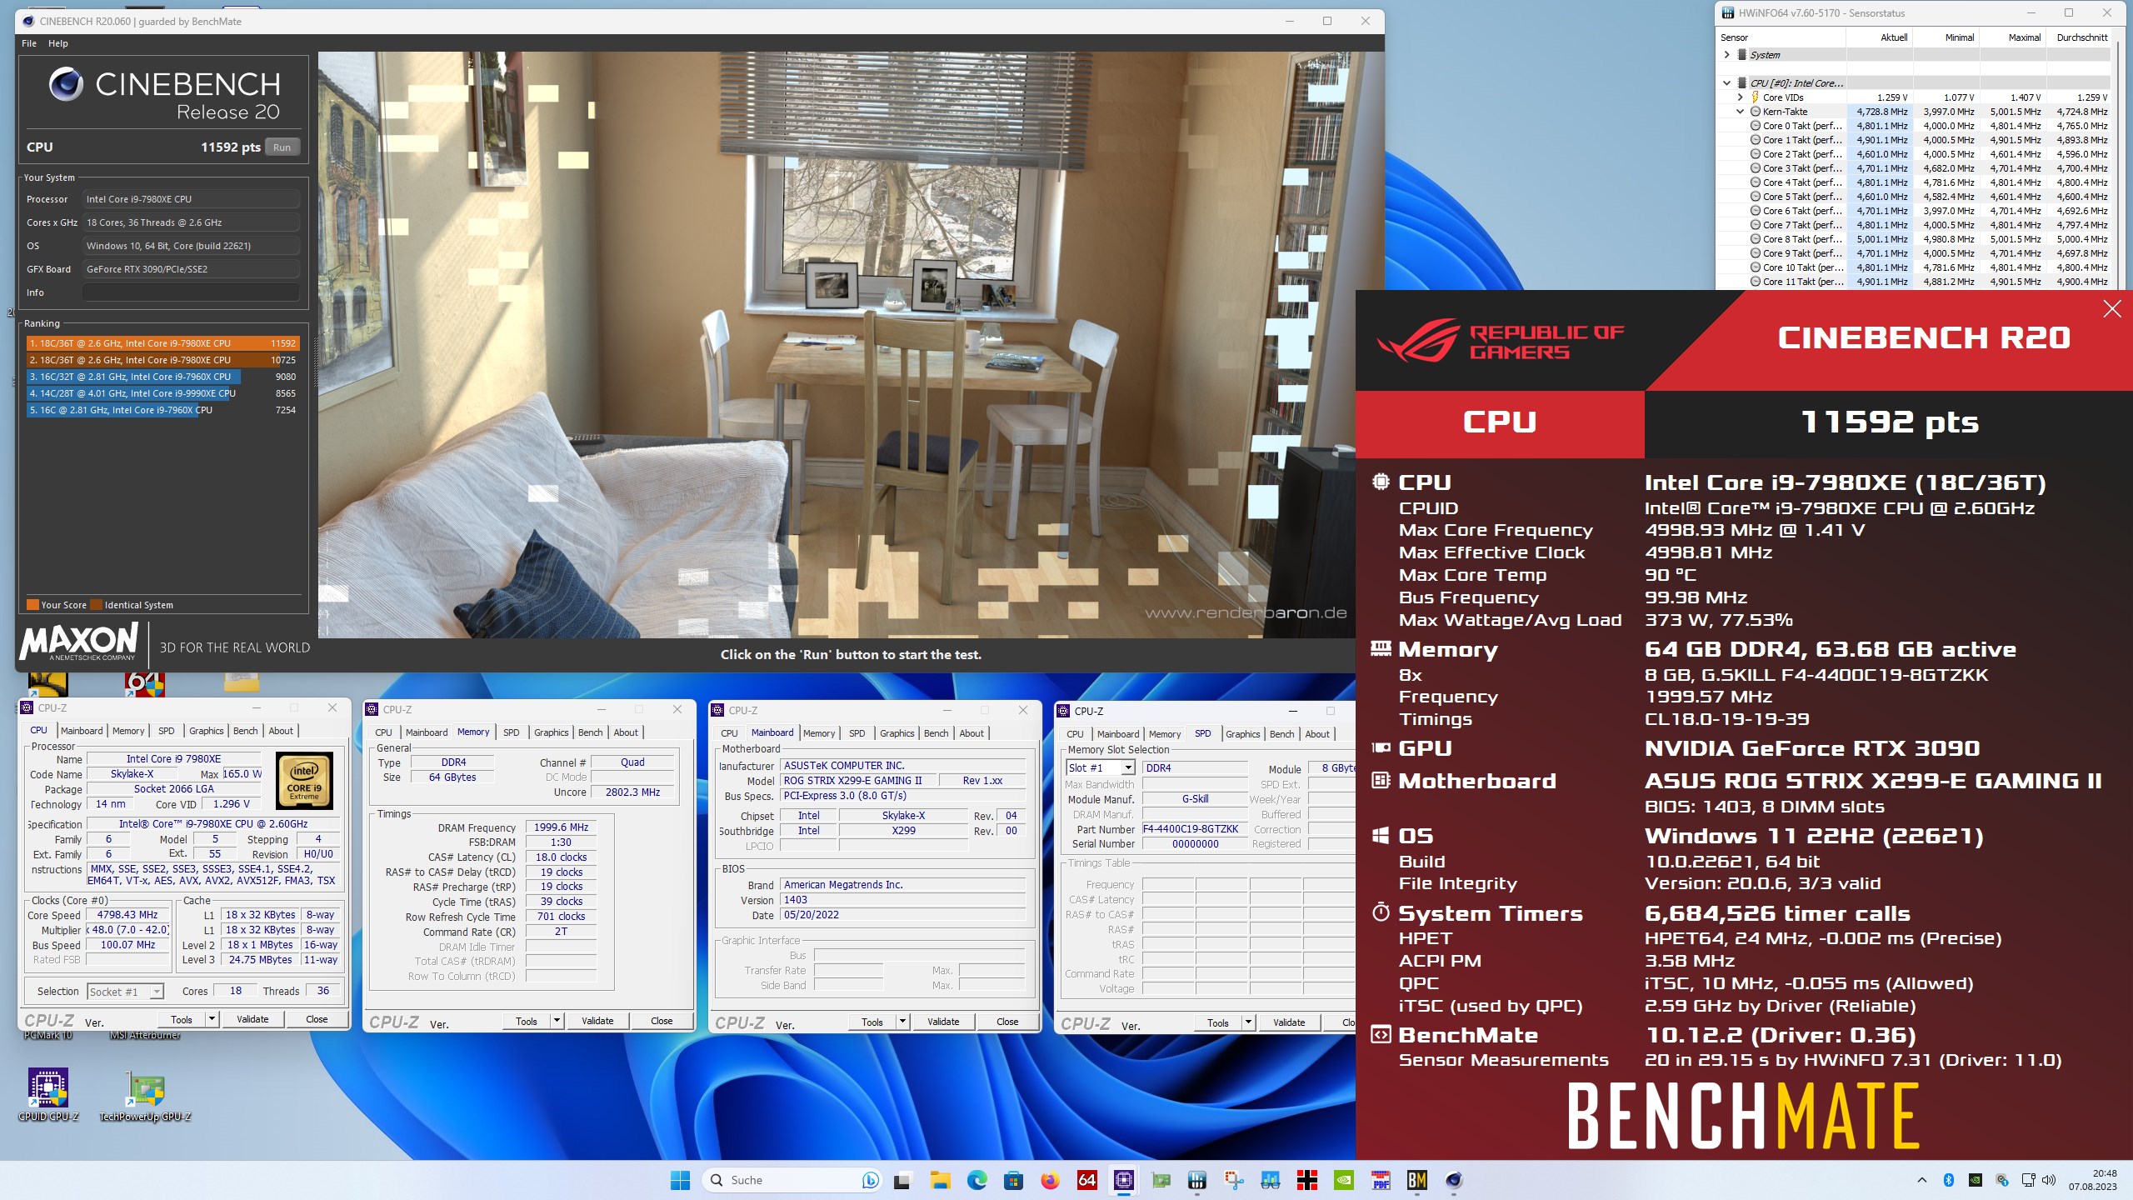This screenshot has width=2133, height=1200.
Task: Switch to CPU-Z taskbar icon
Action: click(1123, 1180)
